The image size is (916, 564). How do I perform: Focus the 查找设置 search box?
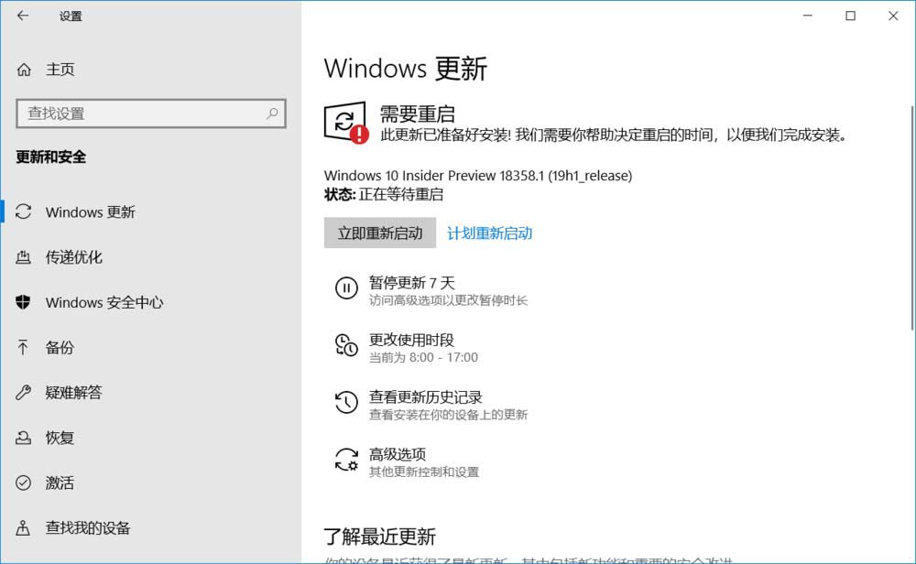[151, 114]
